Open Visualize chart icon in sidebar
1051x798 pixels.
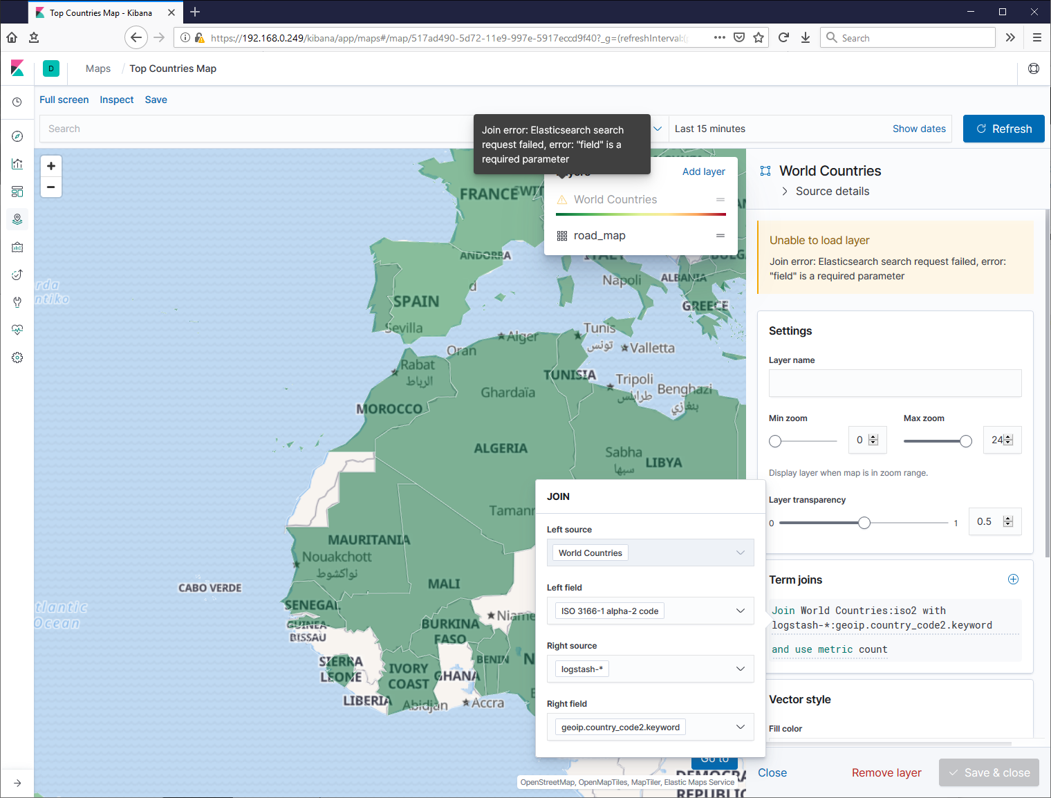(17, 164)
